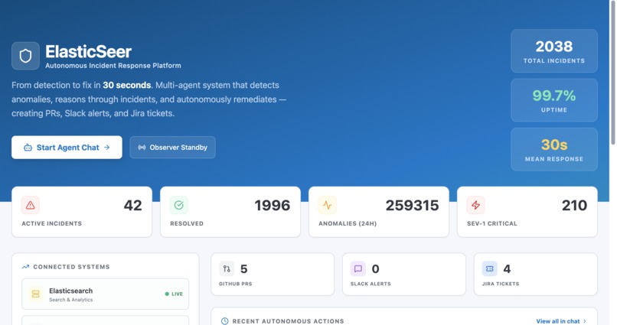Image resolution: width=617 pixels, height=325 pixels.
Task: Open the 99.7% Uptime card
Action: tap(554, 100)
